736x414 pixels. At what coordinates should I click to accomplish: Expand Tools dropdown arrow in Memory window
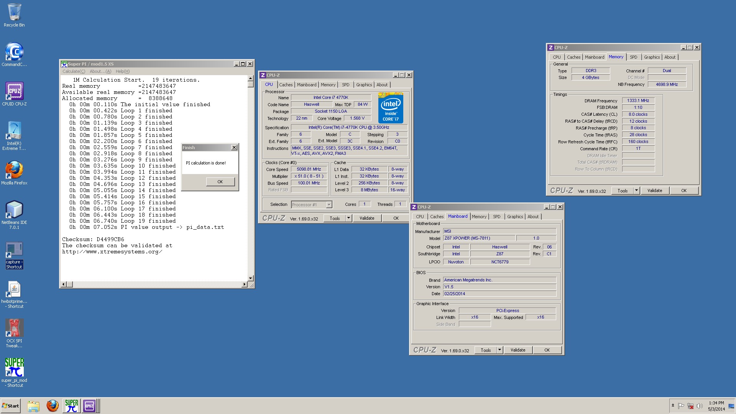pos(636,191)
